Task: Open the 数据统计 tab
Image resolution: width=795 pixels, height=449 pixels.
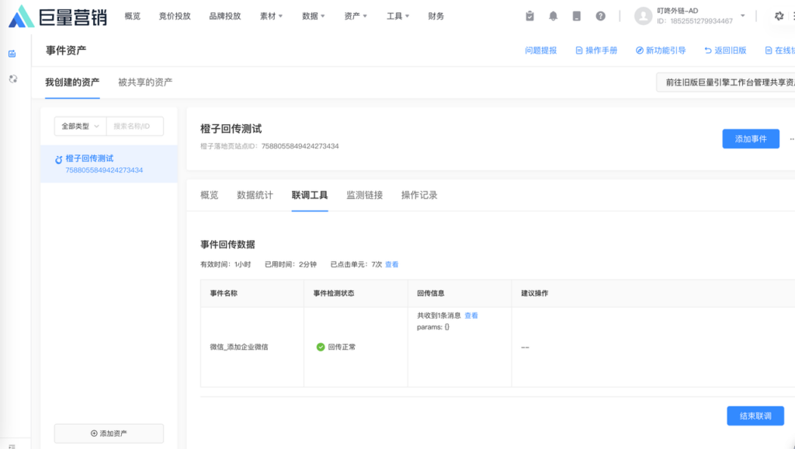Action: (255, 195)
